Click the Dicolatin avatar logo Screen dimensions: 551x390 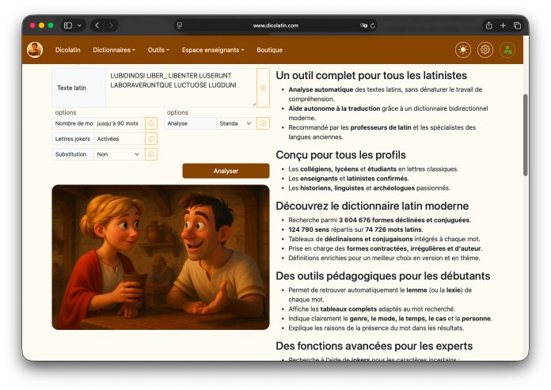tap(35, 50)
